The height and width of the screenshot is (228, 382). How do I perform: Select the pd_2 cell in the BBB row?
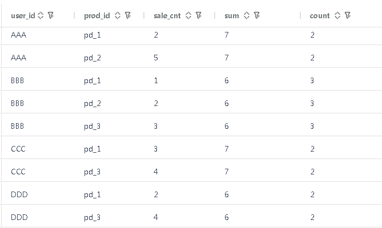[x=92, y=103]
